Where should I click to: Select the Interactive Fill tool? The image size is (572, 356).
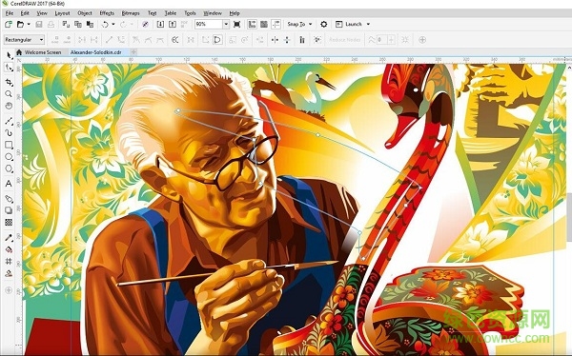pos(9,249)
